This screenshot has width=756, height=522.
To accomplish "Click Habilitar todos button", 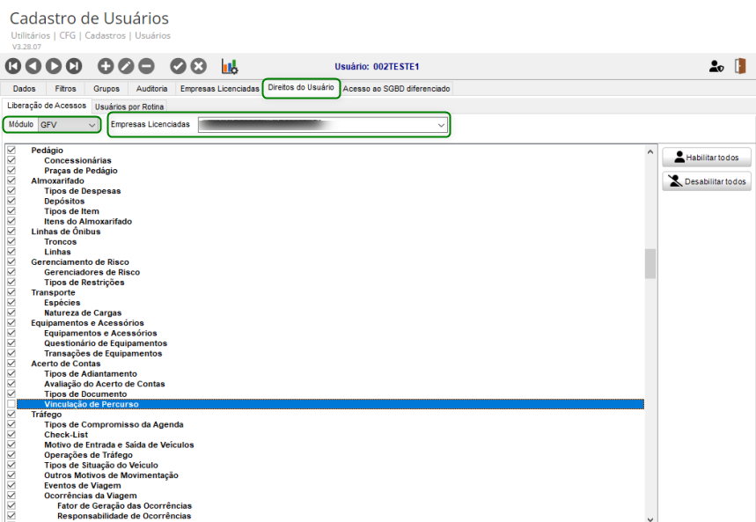I will [x=707, y=158].
